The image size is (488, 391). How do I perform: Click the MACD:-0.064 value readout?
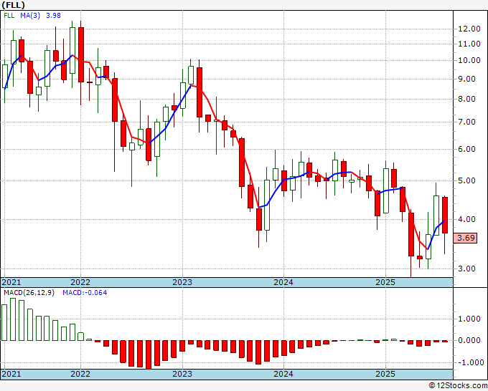[x=85, y=293]
